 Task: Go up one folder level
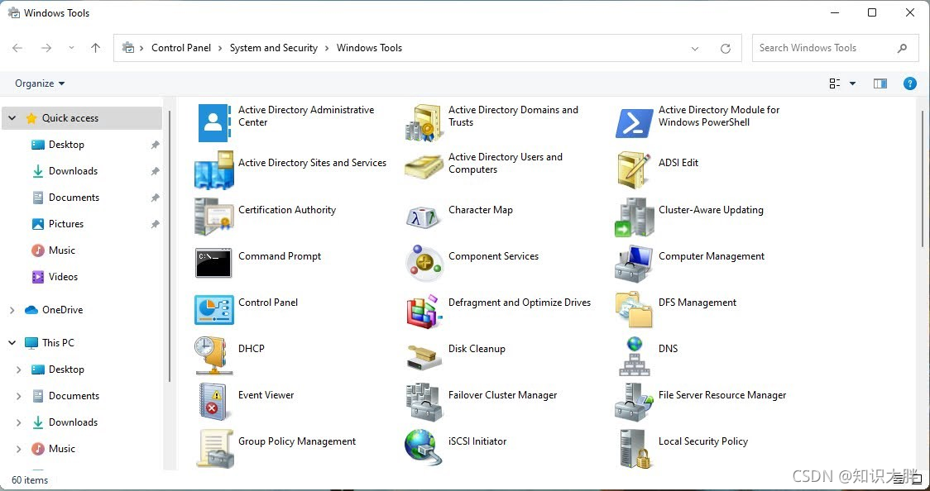pyautogui.click(x=95, y=48)
